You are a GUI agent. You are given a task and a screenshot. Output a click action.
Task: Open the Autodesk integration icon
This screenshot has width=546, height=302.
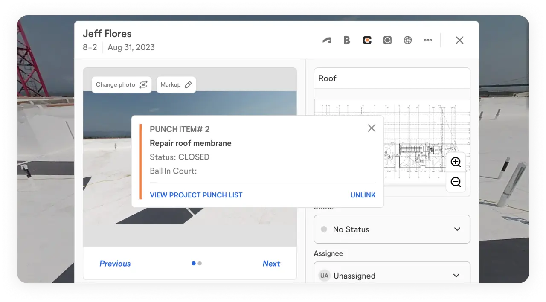(x=326, y=40)
